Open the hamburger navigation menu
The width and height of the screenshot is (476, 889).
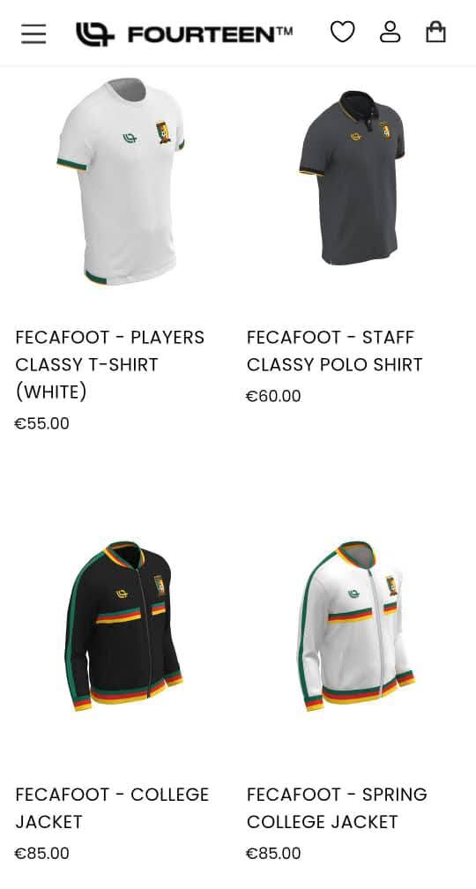coord(33,34)
